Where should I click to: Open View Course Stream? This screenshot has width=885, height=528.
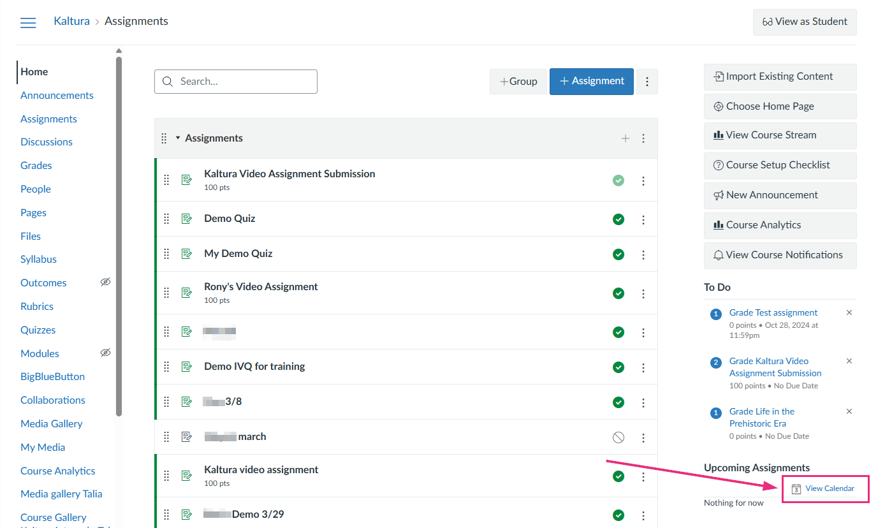click(x=780, y=135)
